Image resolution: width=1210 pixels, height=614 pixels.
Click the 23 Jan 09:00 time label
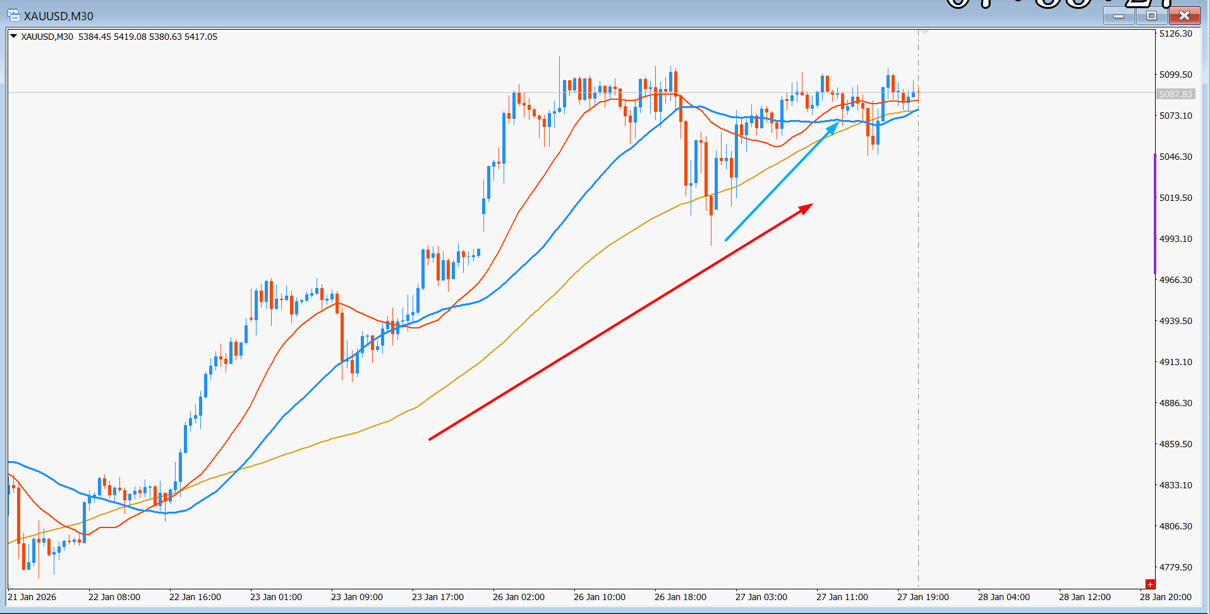[356, 597]
